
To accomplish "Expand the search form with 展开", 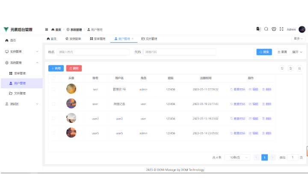I will pyautogui.click(x=297, y=52).
